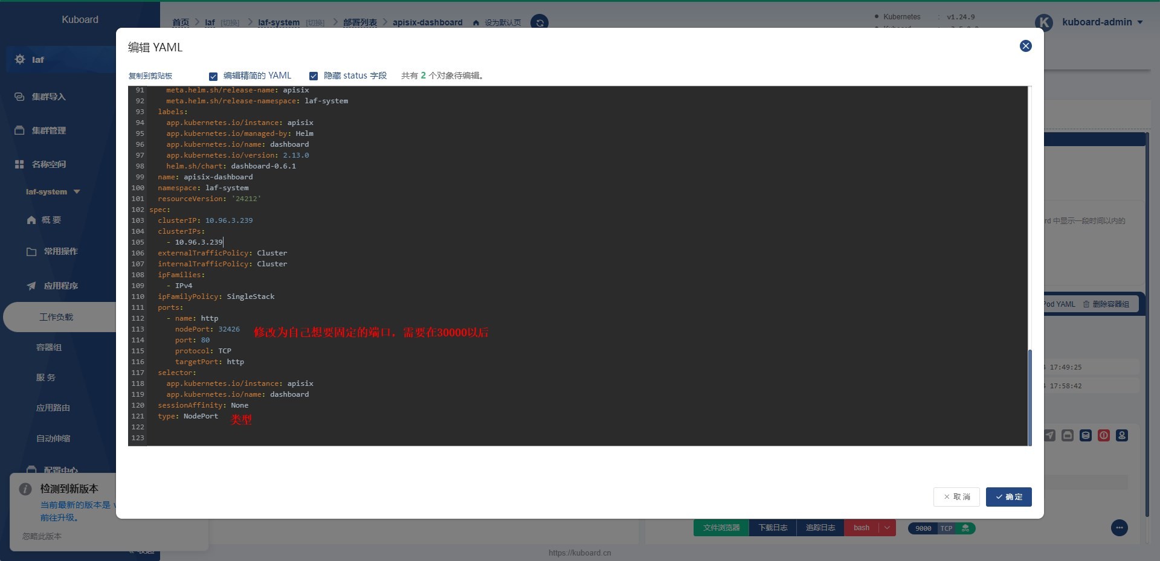Close the 编辑 YAML dialog with X icon

(x=1026, y=46)
